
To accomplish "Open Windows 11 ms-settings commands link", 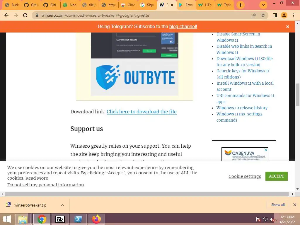I will (239, 117).
